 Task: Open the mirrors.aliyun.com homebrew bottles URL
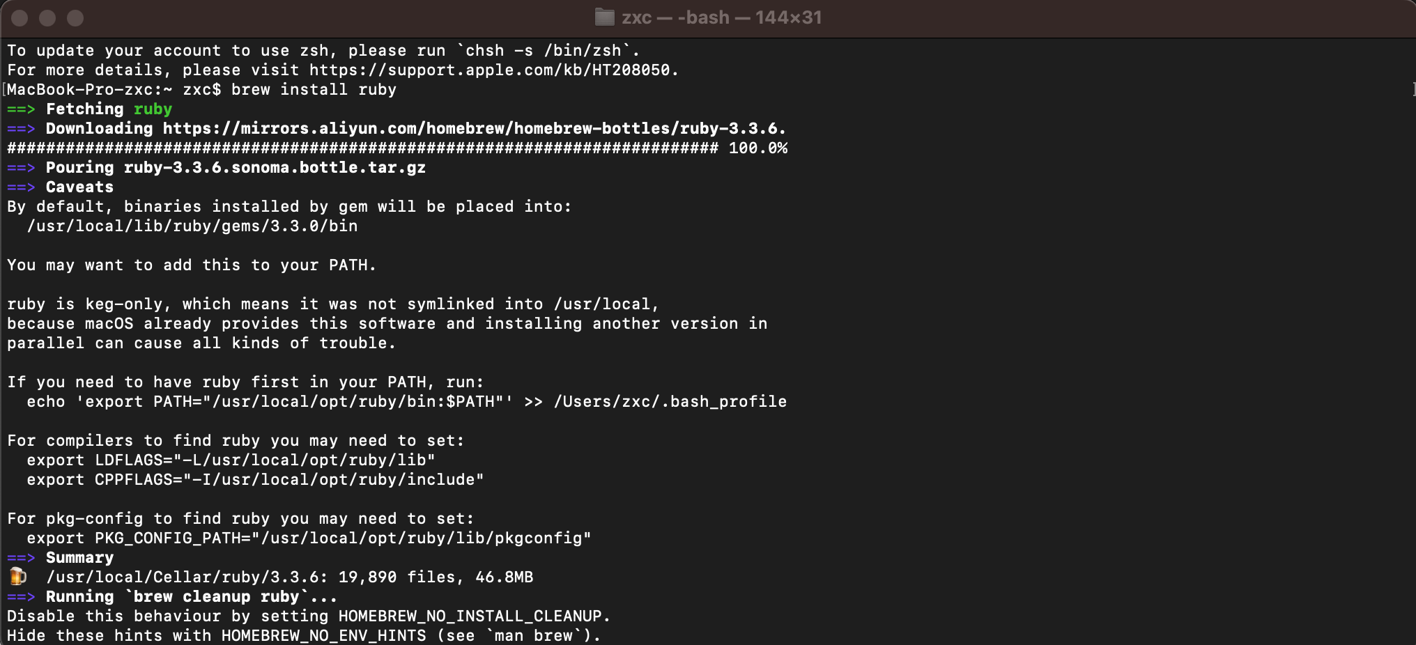click(x=474, y=129)
